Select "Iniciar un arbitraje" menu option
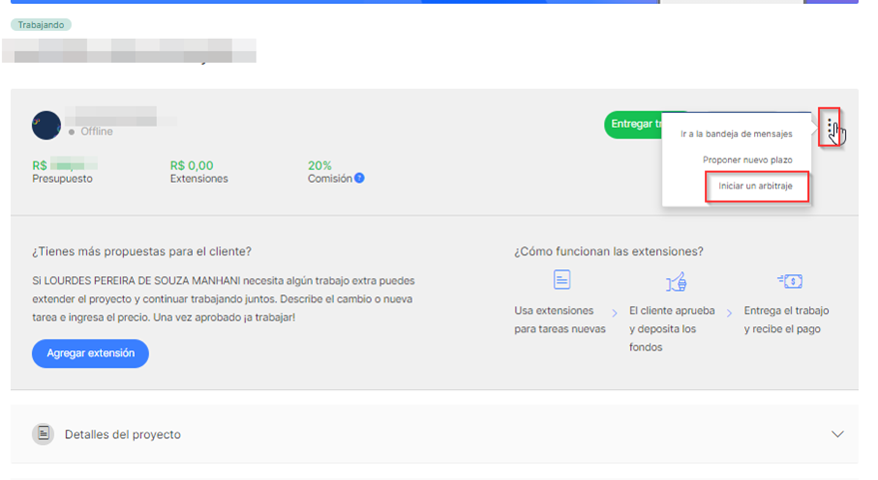The width and height of the screenshot is (878, 480). (x=755, y=187)
